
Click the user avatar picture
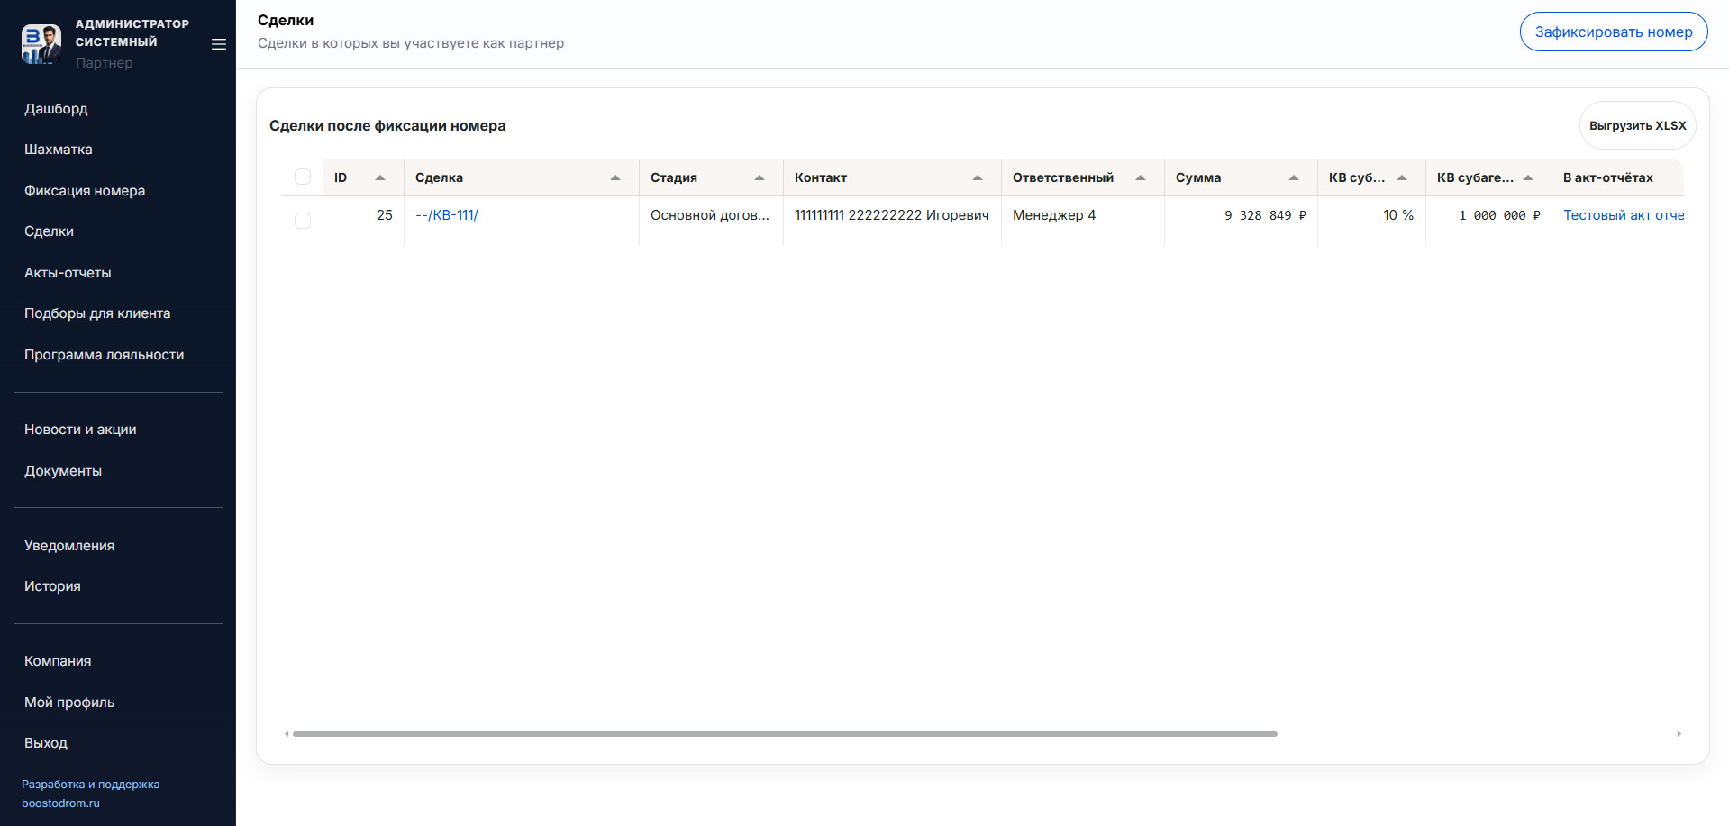(x=41, y=44)
